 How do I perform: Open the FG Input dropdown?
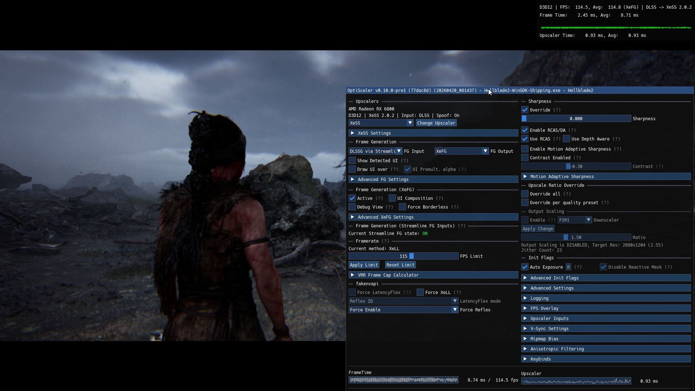point(375,151)
